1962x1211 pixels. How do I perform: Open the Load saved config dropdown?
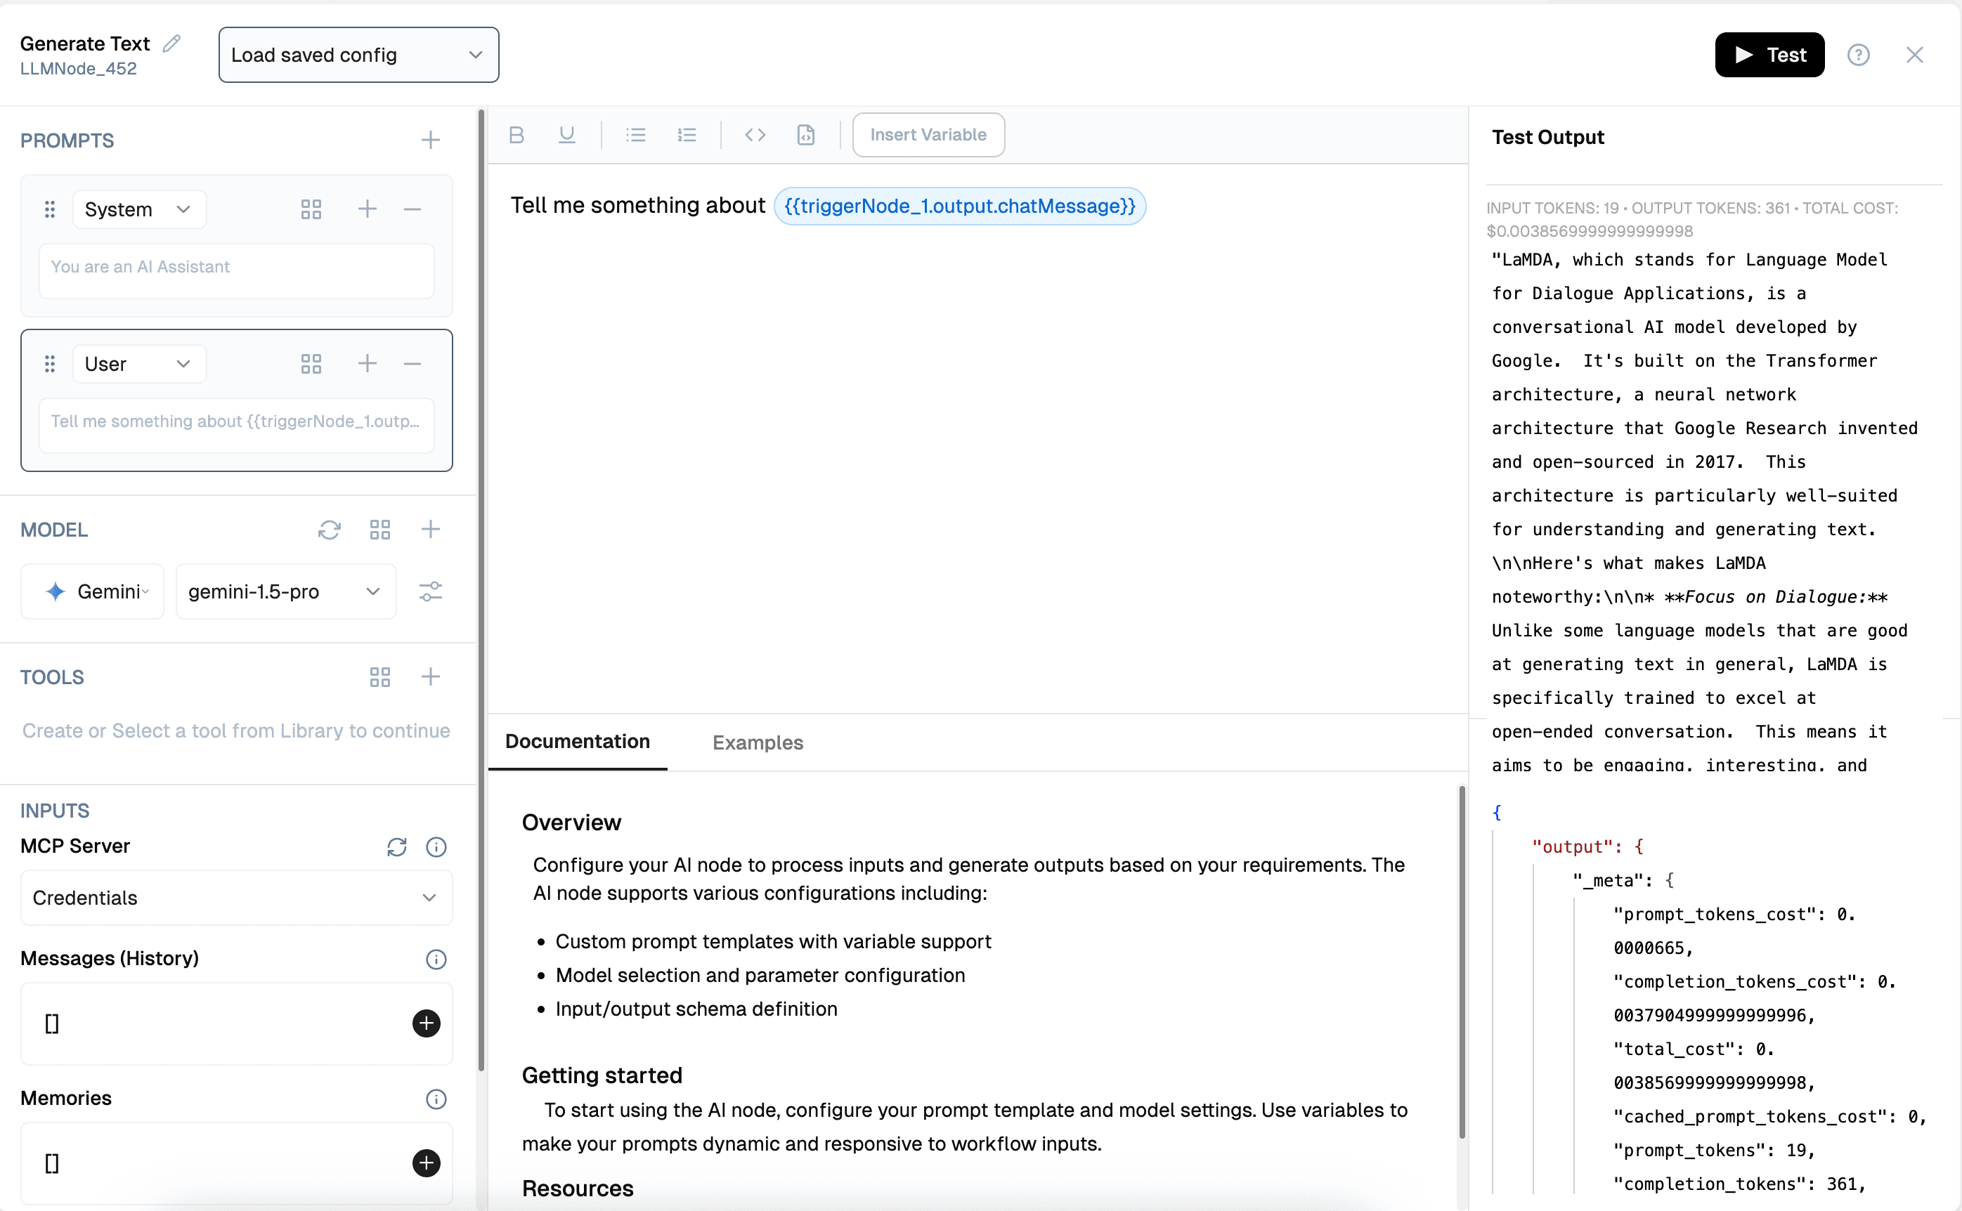[x=358, y=55]
